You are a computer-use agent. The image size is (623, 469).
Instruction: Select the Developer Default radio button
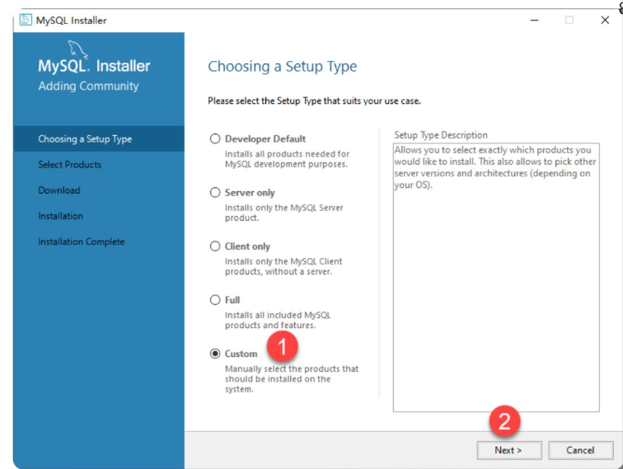point(215,138)
